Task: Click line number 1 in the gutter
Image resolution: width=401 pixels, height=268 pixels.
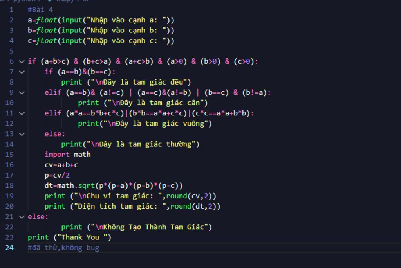Action: click(11, 10)
